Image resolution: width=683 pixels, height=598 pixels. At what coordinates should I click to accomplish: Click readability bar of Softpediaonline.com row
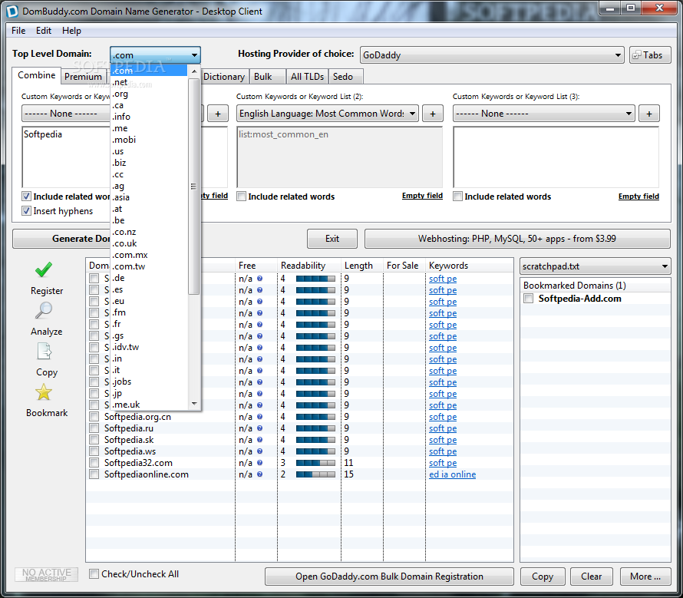316,474
